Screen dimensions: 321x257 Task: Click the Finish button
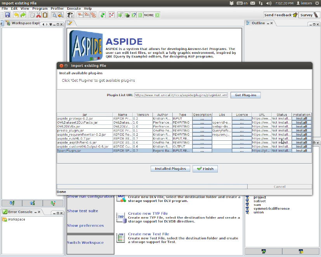click(205, 169)
